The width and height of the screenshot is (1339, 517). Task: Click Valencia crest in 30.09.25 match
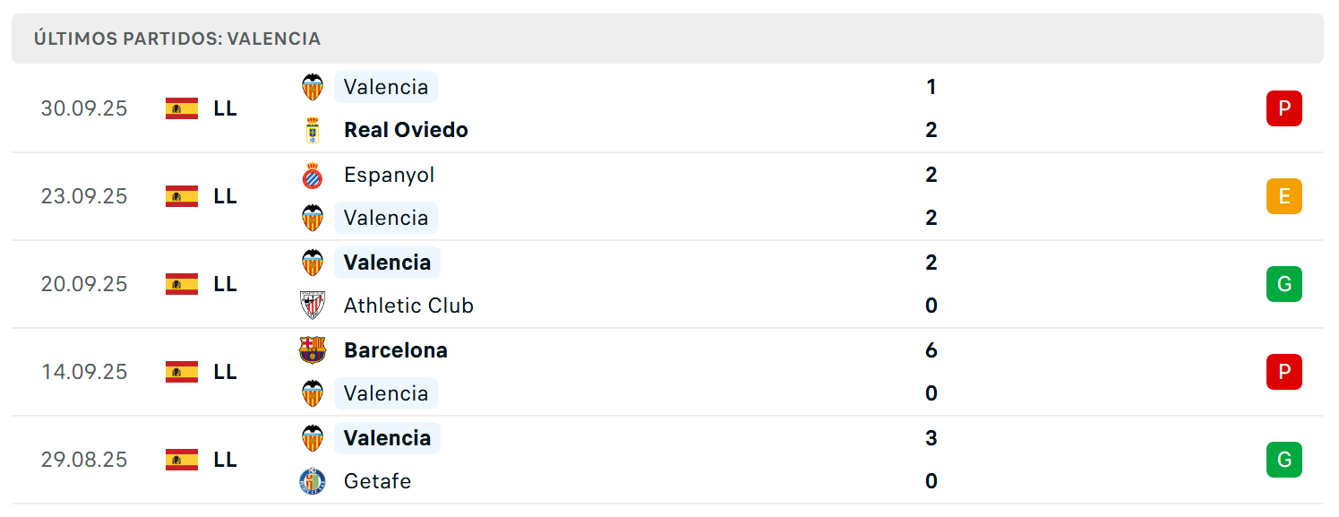(313, 87)
